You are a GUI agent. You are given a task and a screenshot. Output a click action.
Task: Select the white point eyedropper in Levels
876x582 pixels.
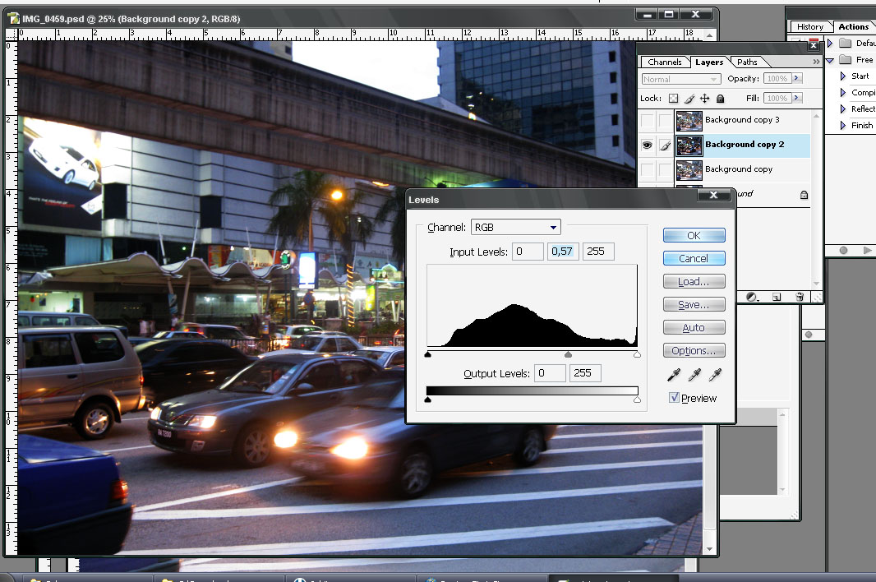point(715,375)
